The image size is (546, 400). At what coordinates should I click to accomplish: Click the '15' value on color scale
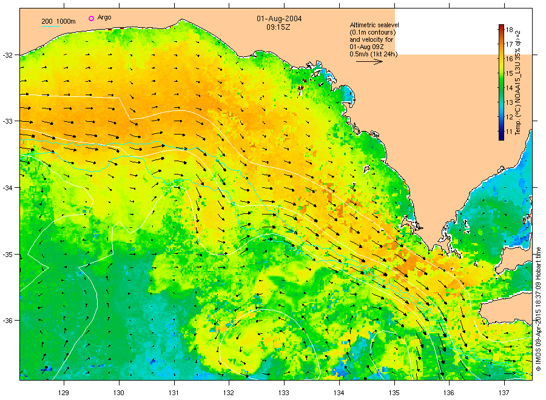pyautogui.click(x=510, y=73)
